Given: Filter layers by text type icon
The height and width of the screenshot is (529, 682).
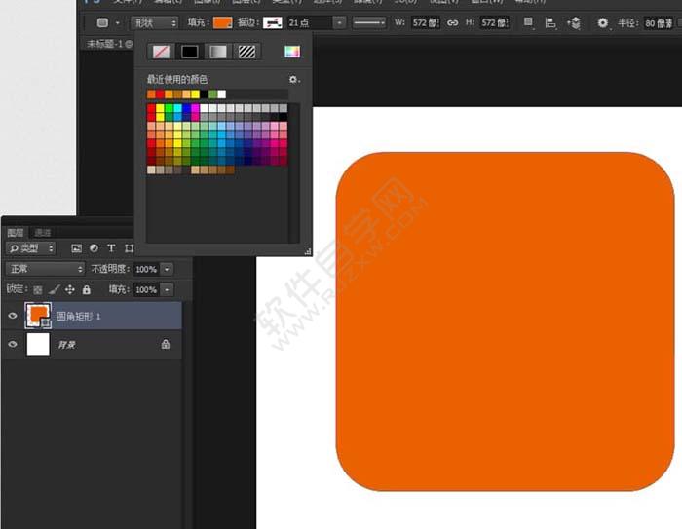Looking at the screenshot, I should pos(111,248).
